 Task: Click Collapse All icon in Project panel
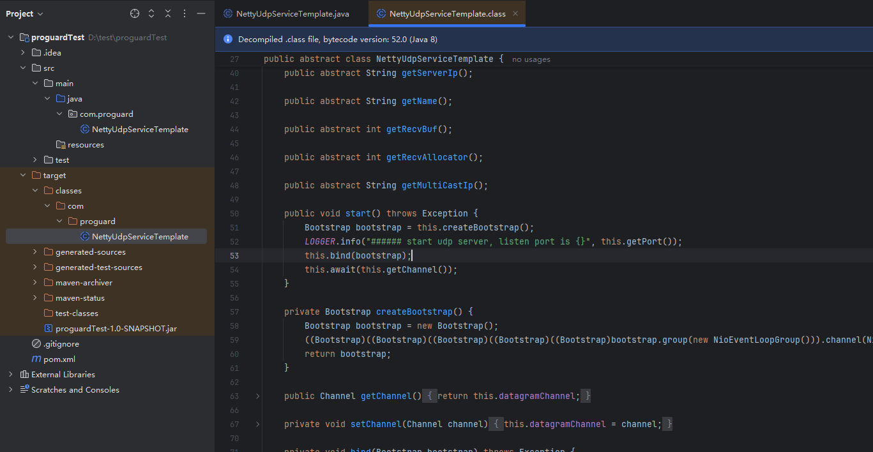point(168,13)
